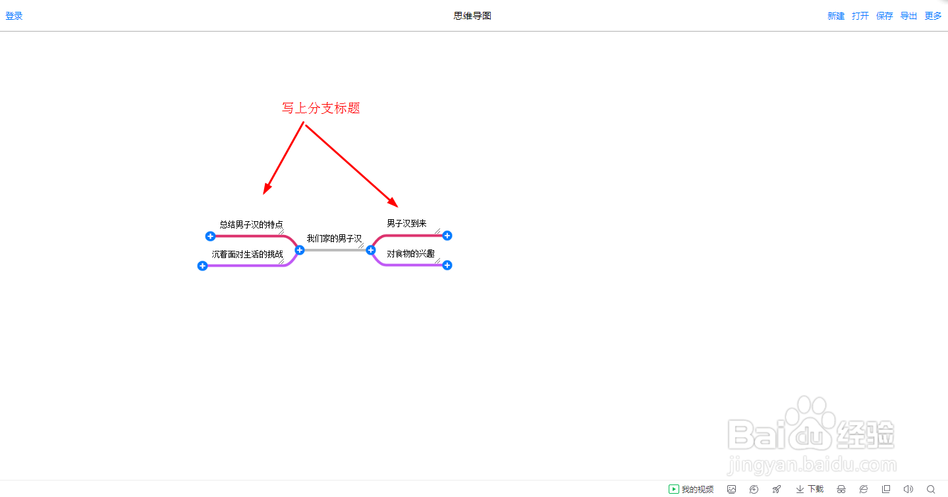Viewport: 948px width, 497px height.
Task: Click the browser engine switch icon
Action: pos(864,489)
